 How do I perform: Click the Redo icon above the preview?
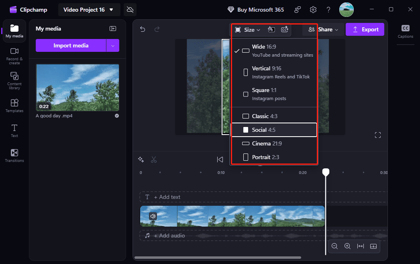(x=157, y=29)
